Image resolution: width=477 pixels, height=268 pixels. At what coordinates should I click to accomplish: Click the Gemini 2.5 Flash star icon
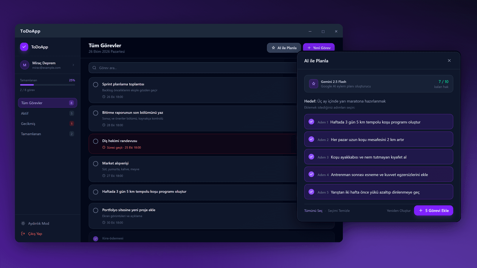point(314,84)
